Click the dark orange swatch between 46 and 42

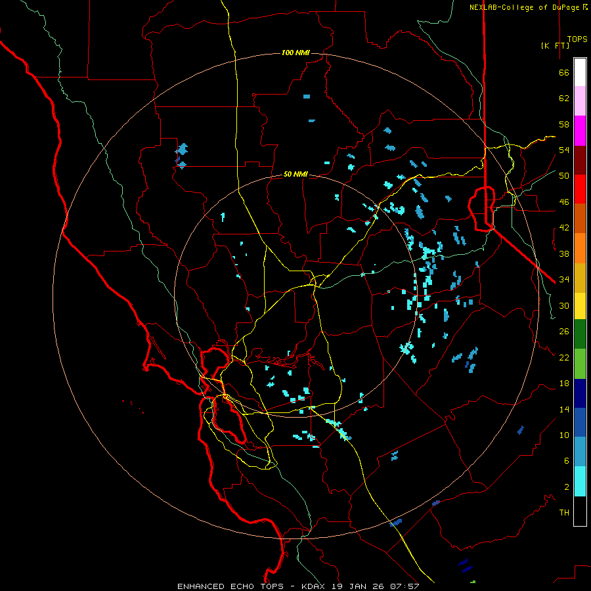(580, 218)
